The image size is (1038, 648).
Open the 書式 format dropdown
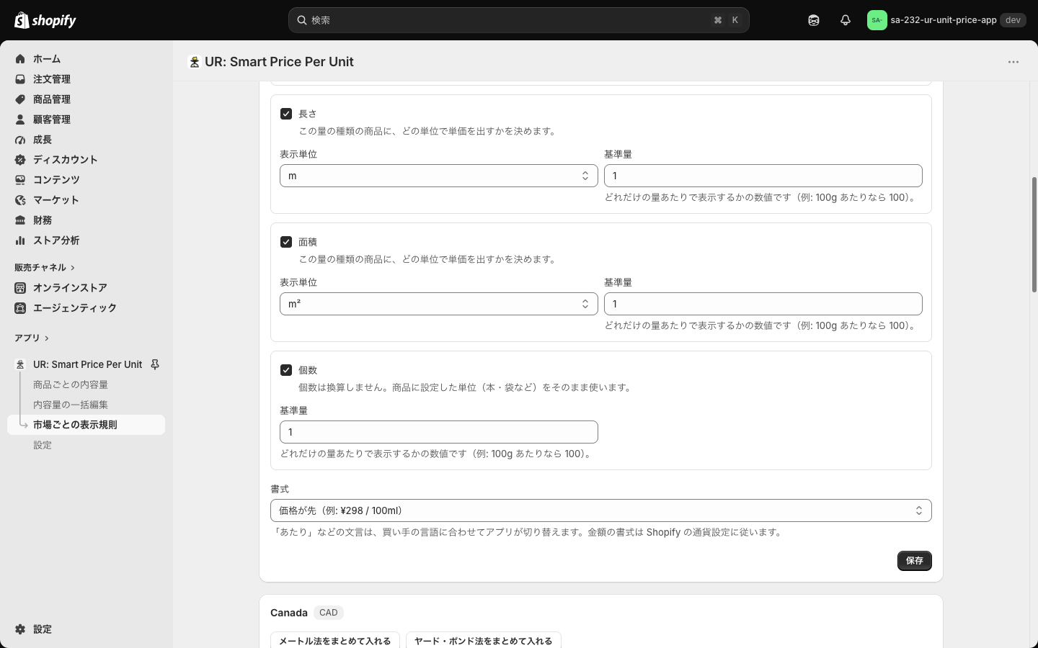(x=601, y=510)
